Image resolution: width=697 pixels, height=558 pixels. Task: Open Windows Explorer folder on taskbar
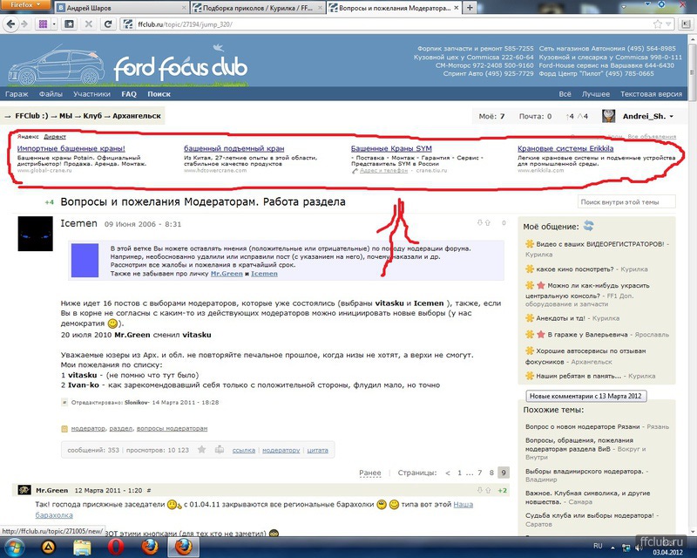click(82, 547)
